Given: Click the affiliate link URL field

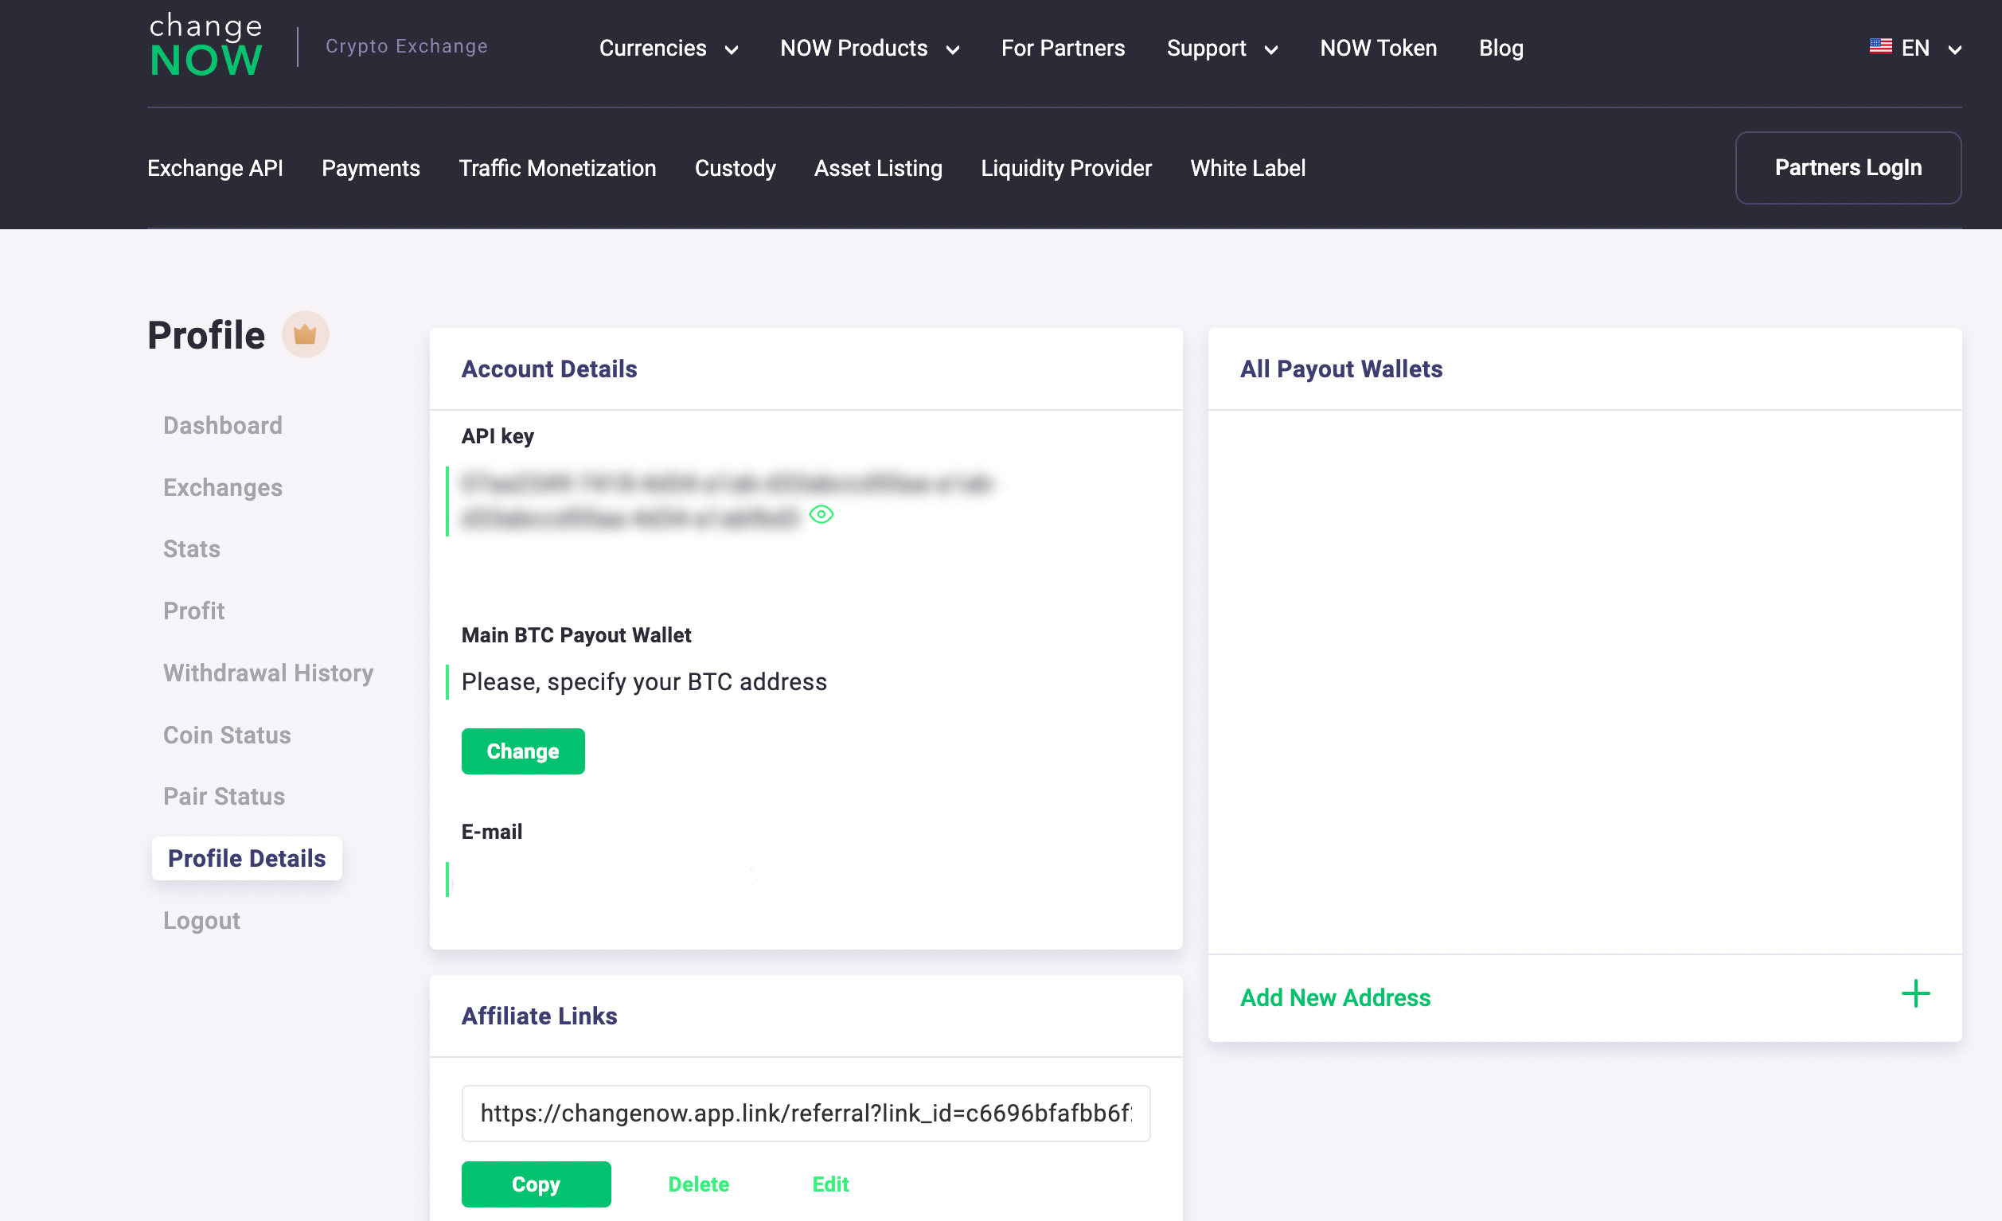Looking at the screenshot, I should click(x=806, y=1113).
